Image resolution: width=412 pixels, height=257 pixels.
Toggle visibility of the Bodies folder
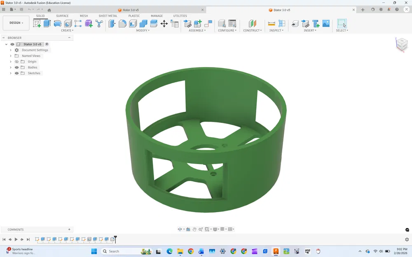[x=16, y=67]
